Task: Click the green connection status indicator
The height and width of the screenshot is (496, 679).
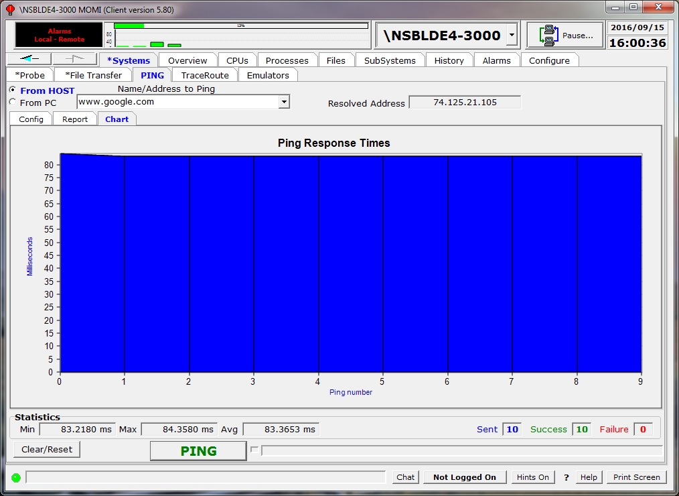Action: (x=15, y=477)
